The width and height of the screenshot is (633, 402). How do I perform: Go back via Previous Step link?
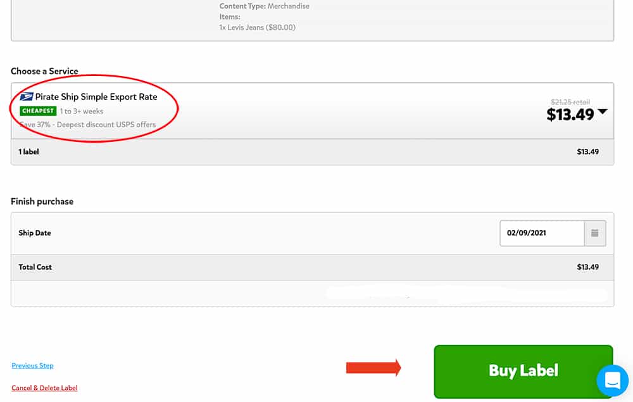pos(32,366)
